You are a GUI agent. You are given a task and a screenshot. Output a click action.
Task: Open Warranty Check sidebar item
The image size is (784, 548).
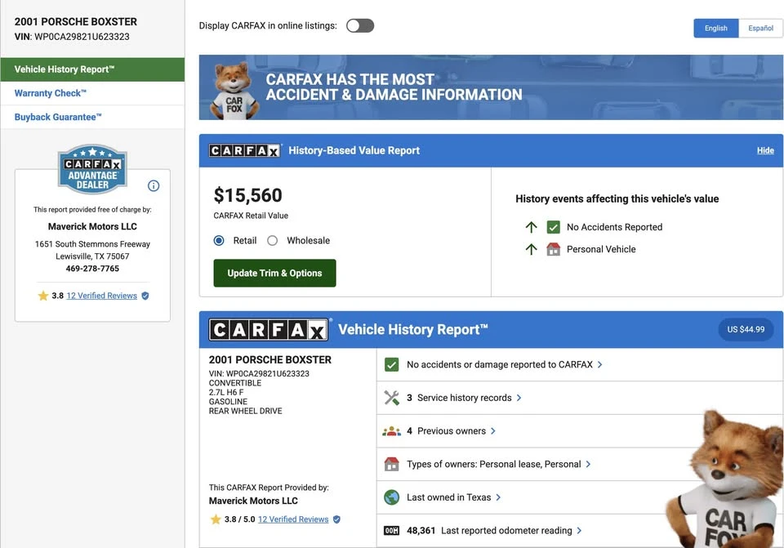92,93
